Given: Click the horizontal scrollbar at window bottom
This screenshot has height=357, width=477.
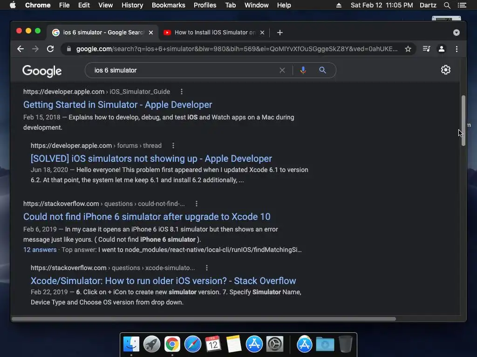Looking at the screenshot, I should pyautogui.click(x=204, y=319).
